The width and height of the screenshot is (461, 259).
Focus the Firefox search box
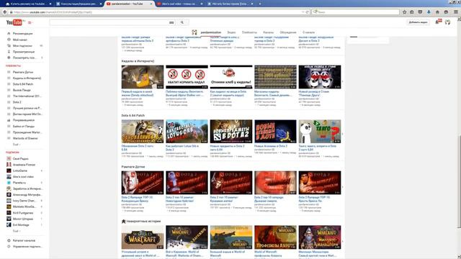tap(355, 12)
